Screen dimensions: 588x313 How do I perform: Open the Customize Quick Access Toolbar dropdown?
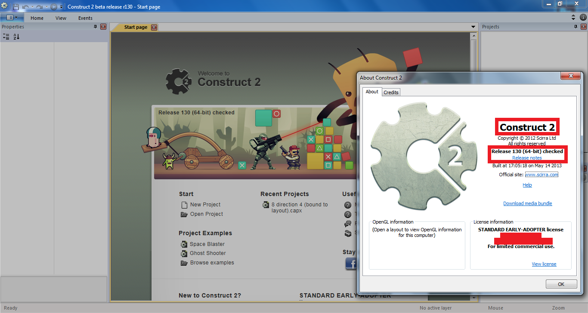click(x=61, y=7)
